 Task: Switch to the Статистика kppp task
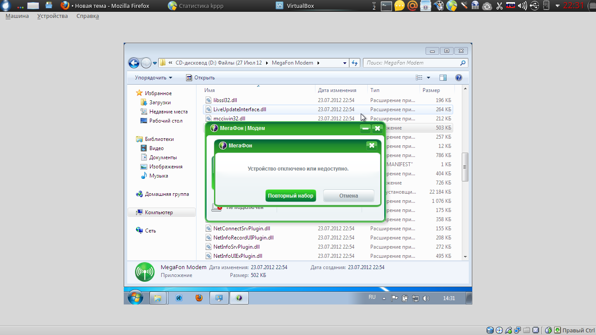coord(196,6)
